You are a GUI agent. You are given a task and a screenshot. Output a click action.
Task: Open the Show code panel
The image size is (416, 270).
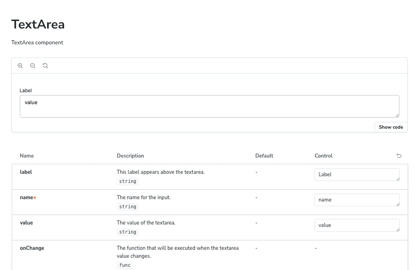(x=391, y=127)
